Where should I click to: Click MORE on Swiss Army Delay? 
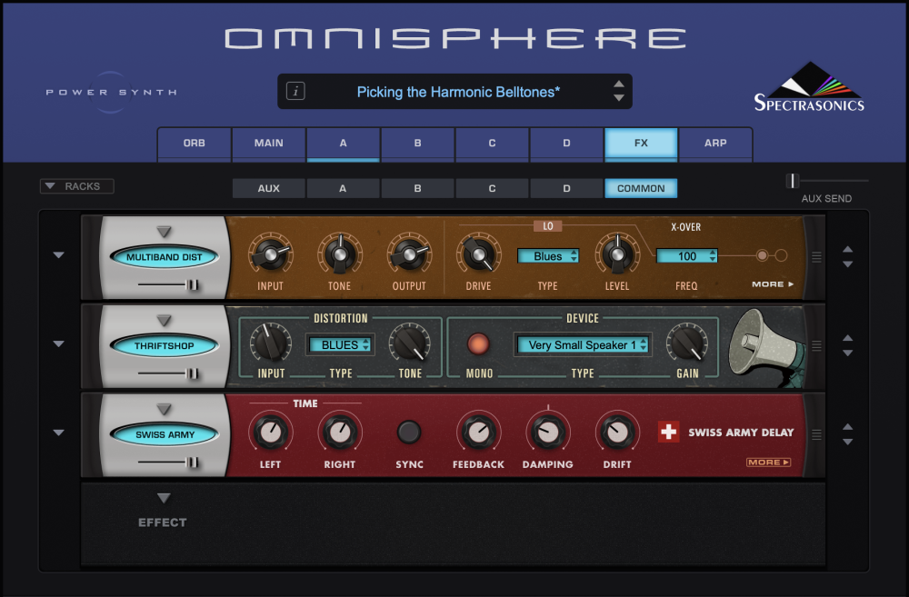click(768, 462)
